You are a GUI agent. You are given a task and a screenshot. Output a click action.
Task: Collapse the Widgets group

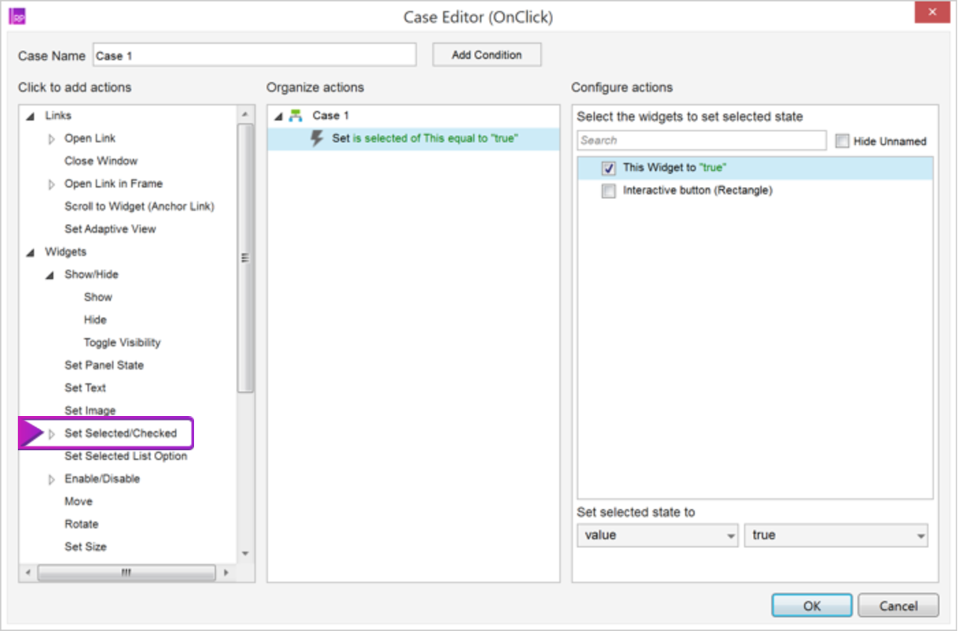[30, 253]
